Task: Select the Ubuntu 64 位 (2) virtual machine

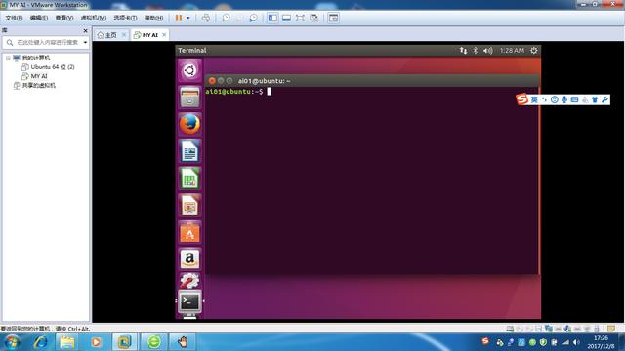Action: pyautogui.click(x=53, y=67)
